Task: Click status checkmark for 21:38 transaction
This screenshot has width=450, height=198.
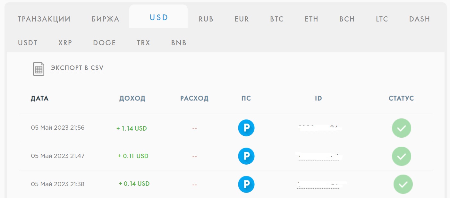Action: coord(403,185)
